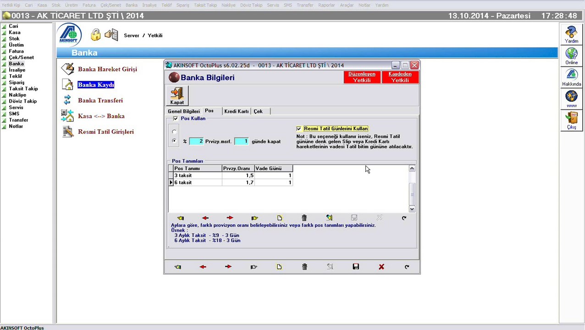The height and width of the screenshot is (330, 585).
Task: Open Resmi Tatil Girişleri
Action: point(106,132)
